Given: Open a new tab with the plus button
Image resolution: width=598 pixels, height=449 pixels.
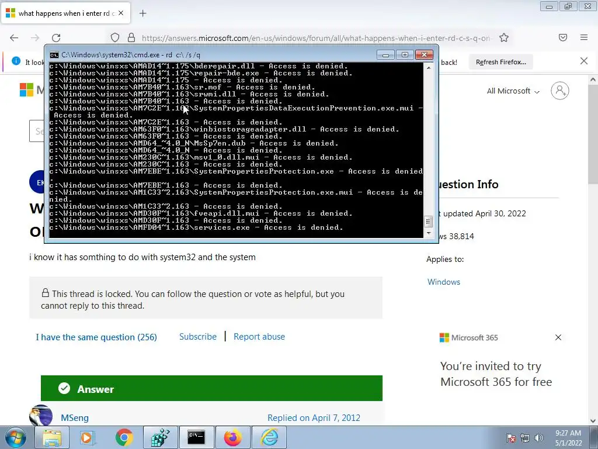Looking at the screenshot, I should 142,13.
